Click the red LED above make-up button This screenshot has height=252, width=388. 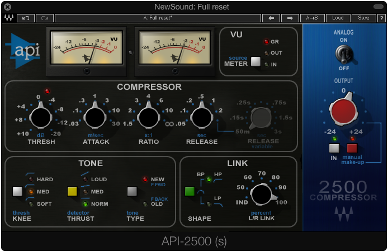point(352,138)
